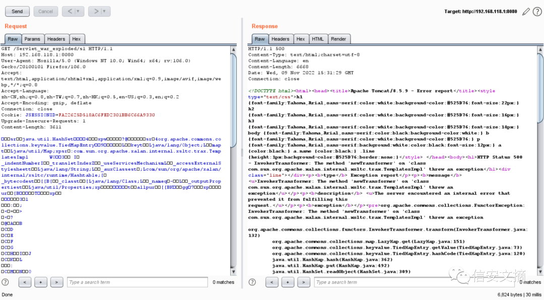Click the response Date header line
544x300 pixels.
pos(301,72)
